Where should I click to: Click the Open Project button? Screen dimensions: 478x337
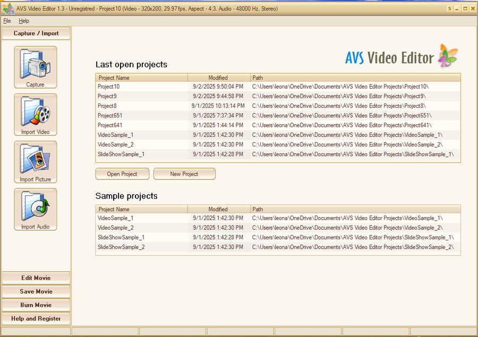(x=122, y=174)
